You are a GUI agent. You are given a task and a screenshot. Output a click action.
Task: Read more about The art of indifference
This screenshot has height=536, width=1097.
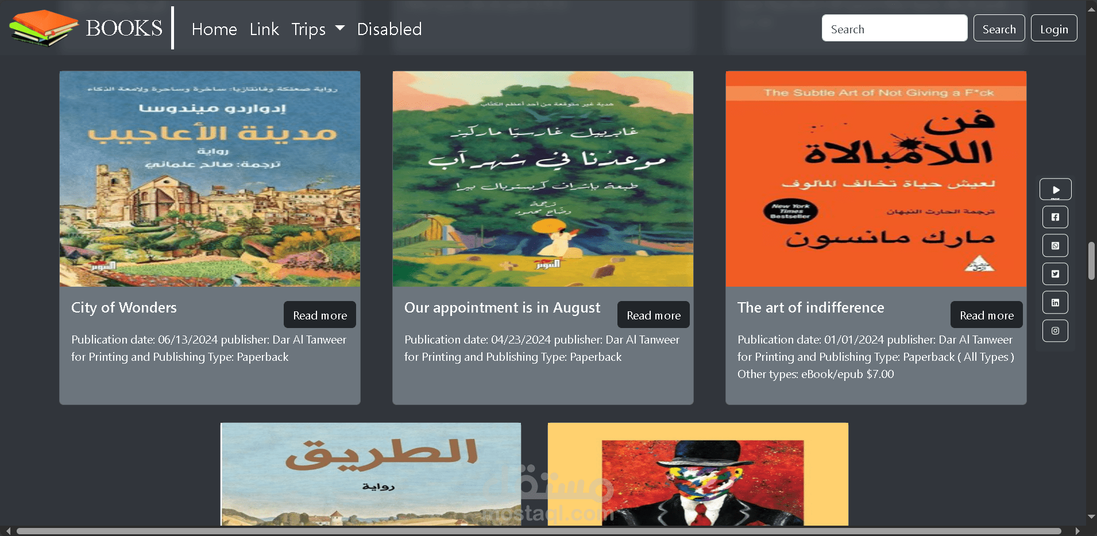[987, 315]
